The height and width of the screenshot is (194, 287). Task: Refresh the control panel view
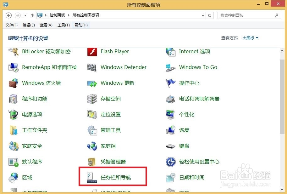tap(210, 15)
